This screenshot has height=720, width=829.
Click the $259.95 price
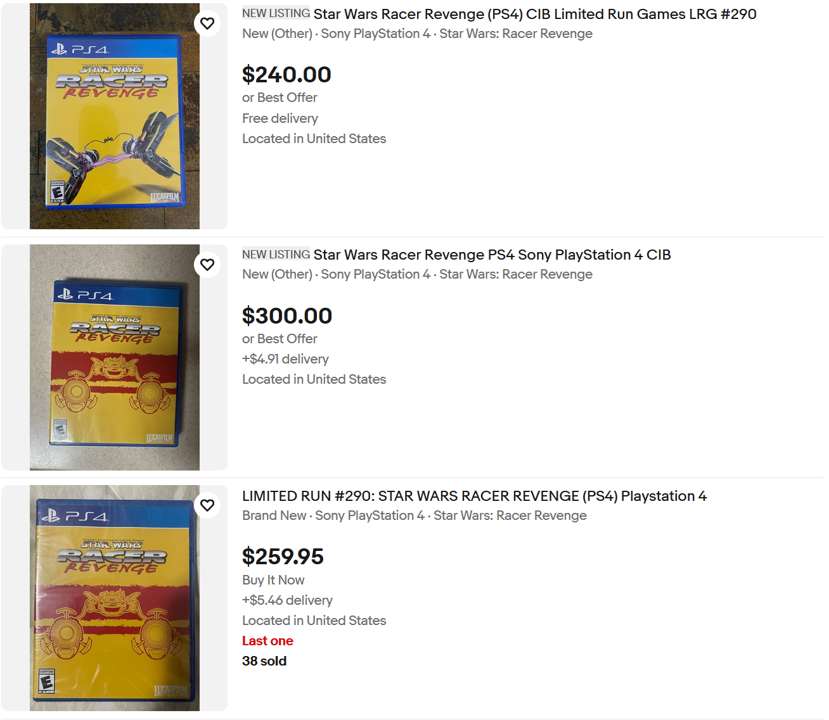point(283,557)
